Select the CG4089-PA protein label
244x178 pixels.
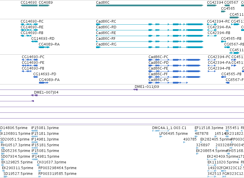tap(49, 80)
